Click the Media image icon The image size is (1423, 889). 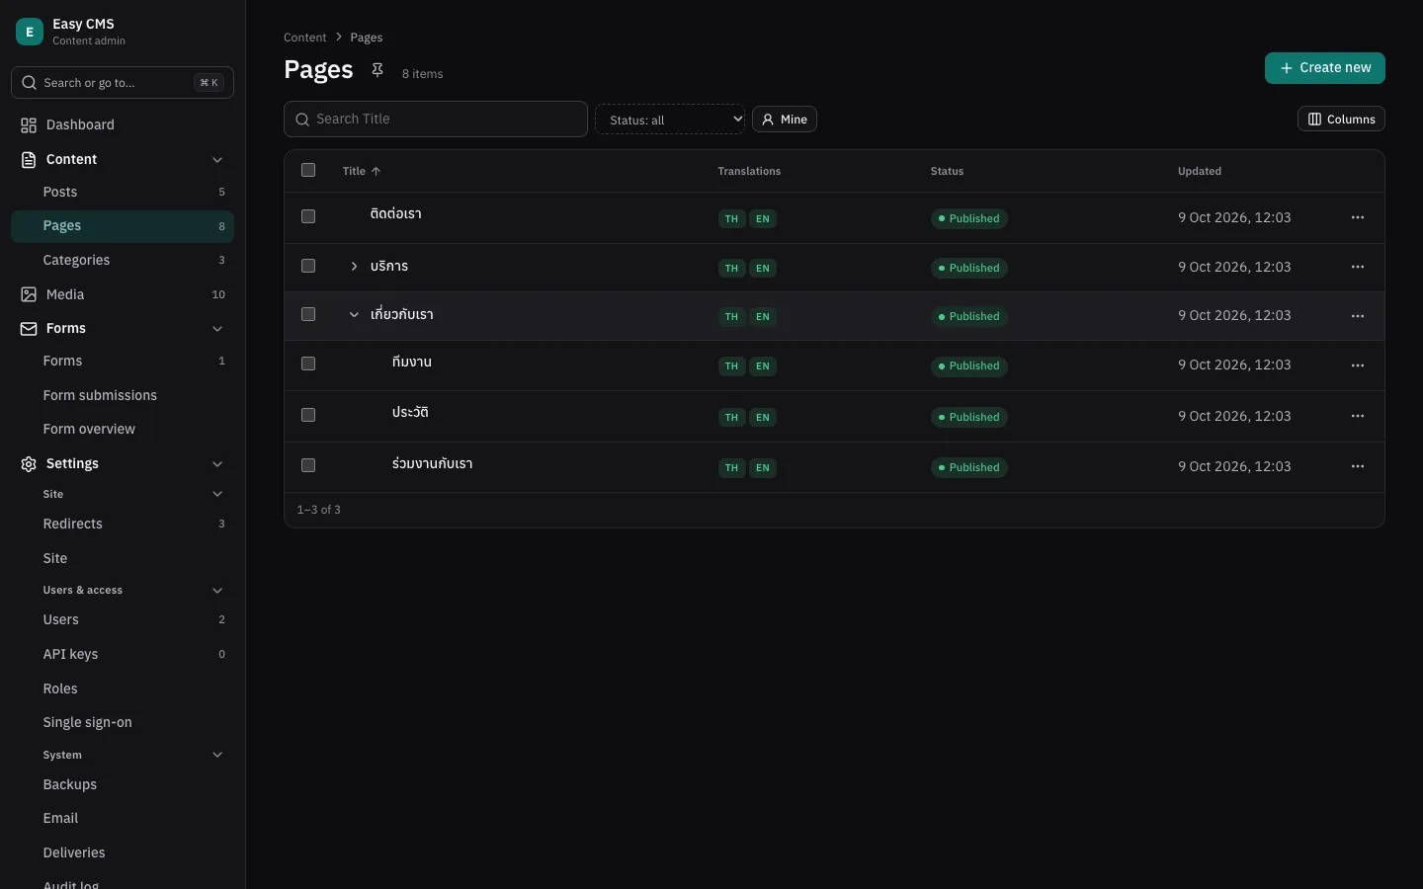(x=29, y=294)
